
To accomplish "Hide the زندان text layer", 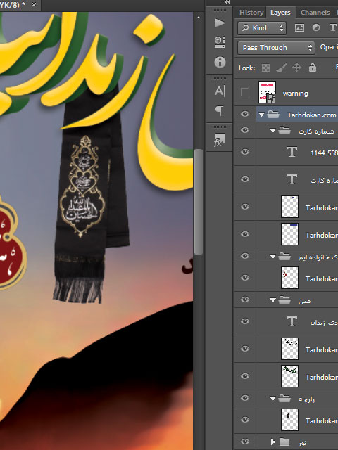I will click(245, 321).
